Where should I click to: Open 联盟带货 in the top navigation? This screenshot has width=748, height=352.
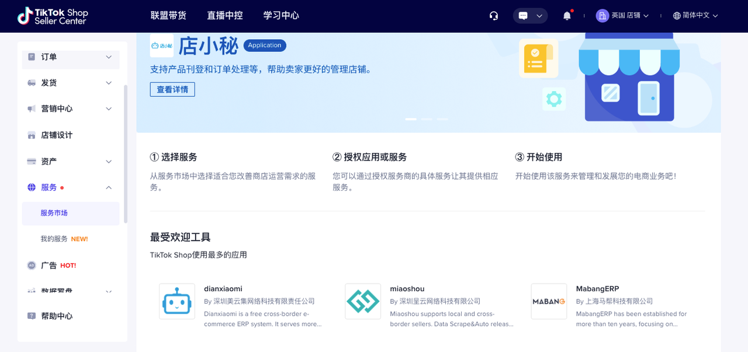pos(168,16)
